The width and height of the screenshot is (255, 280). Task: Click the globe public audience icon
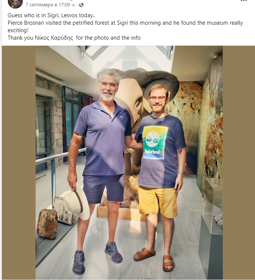point(81,5)
